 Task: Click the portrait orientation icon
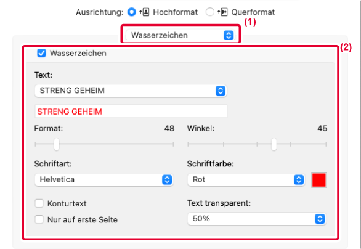click(144, 12)
